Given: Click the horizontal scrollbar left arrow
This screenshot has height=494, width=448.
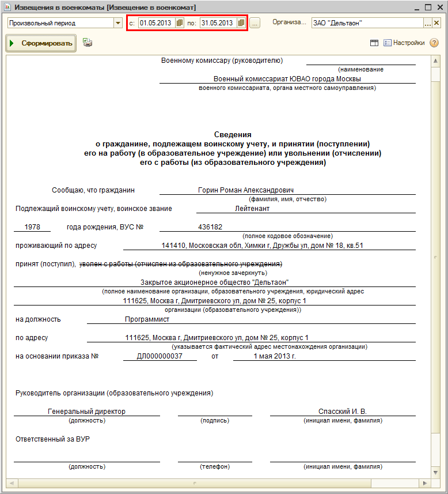Looking at the screenshot, I should tap(12, 483).
